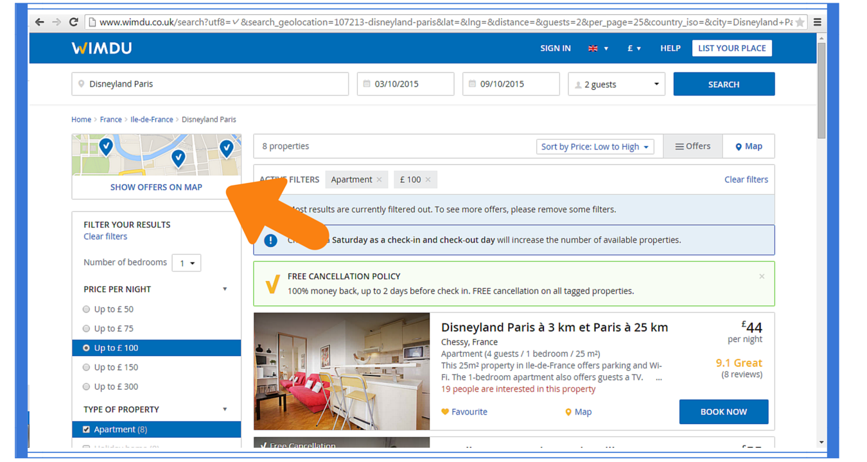Viewport: 867px width, 462px height.
Task: Click the '9.1 Great' rating text
Action: 739,363
